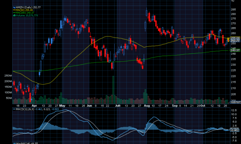The height and width of the screenshot is (144, 241).
Task: Click the 215 price axis label
Action: (x=233, y=82)
